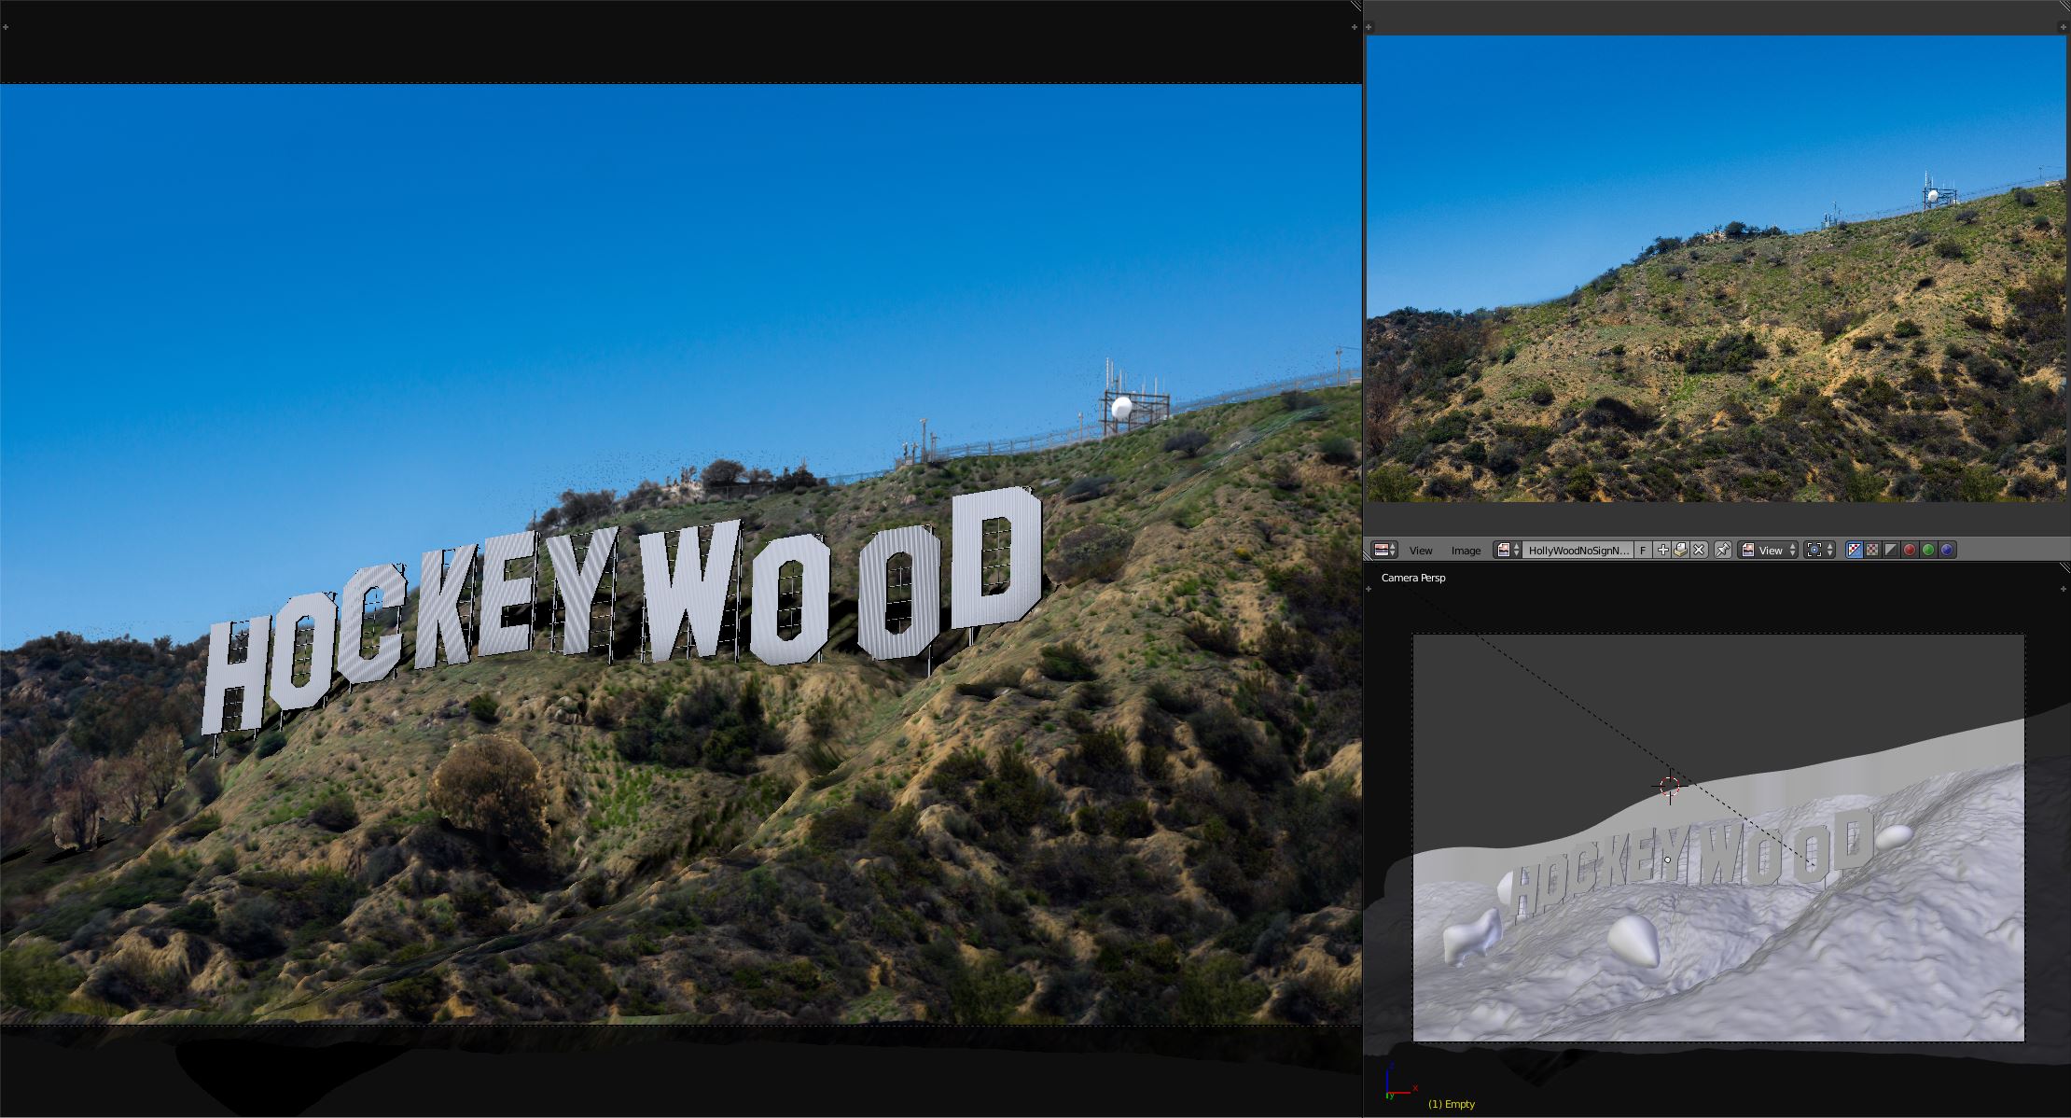Enable color and alpha channels display

click(x=1855, y=551)
